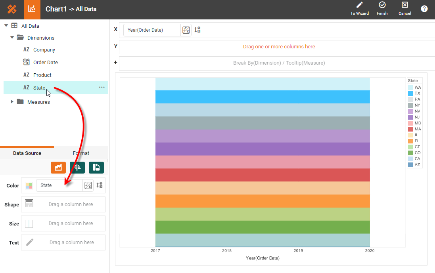Click the Finish button
Image resolution: width=435 pixels, height=273 pixels.
tap(382, 9)
